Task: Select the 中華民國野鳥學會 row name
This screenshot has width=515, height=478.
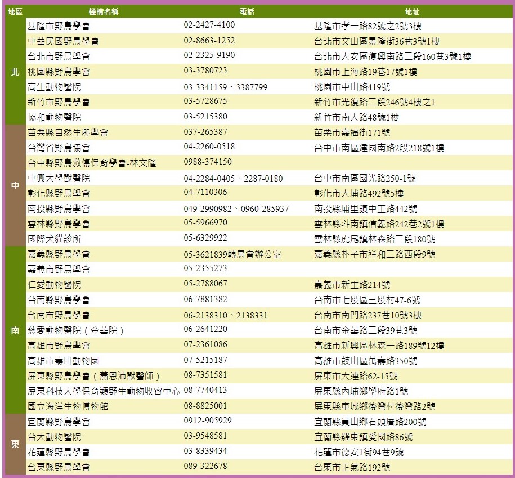Action: [64, 41]
